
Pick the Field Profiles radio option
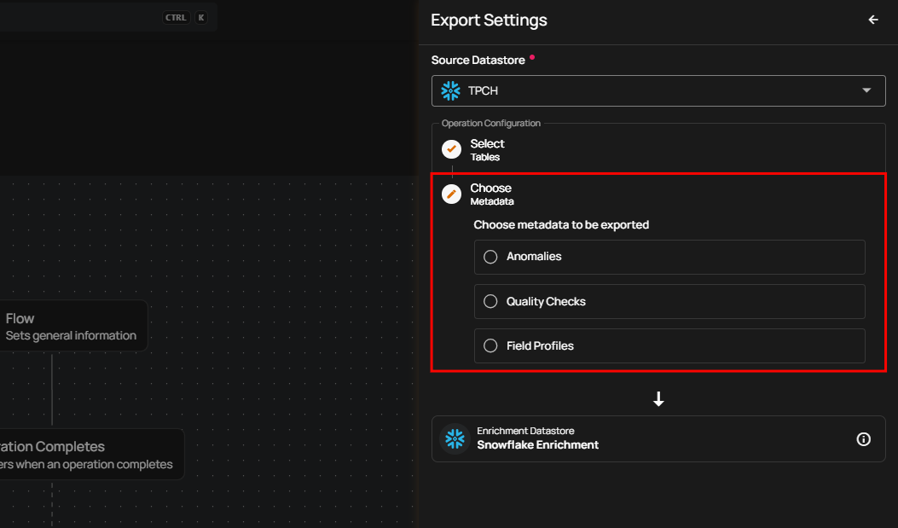[490, 345]
